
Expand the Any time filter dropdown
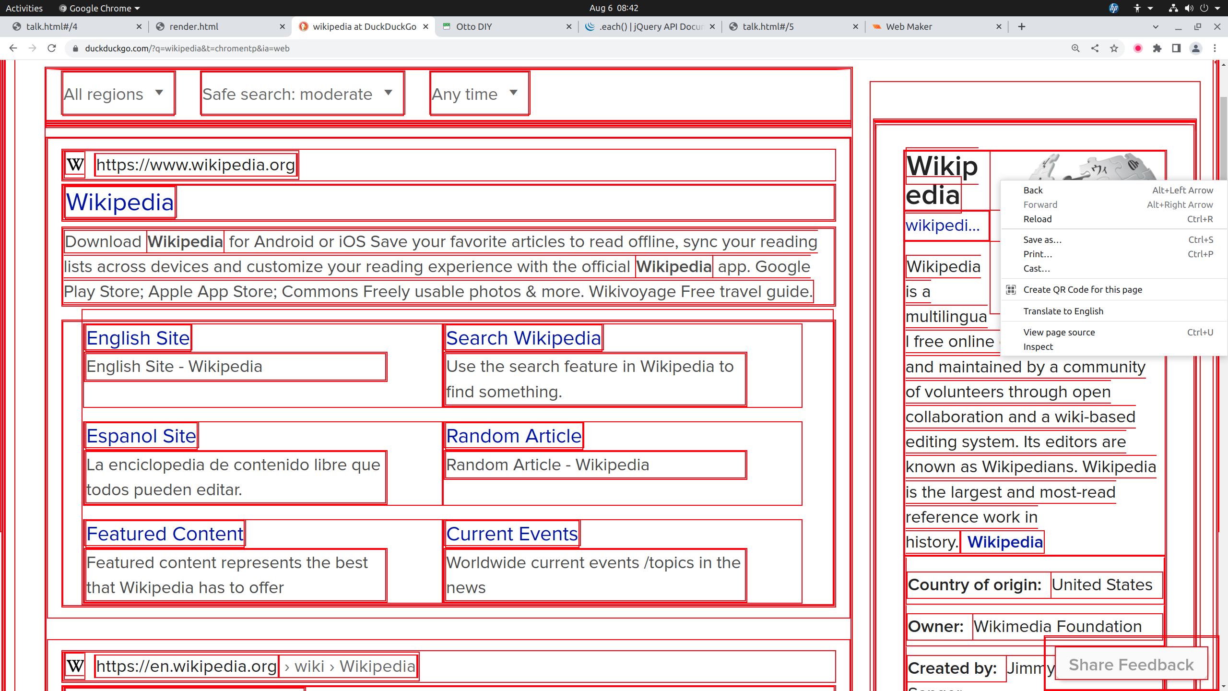click(x=476, y=94)
